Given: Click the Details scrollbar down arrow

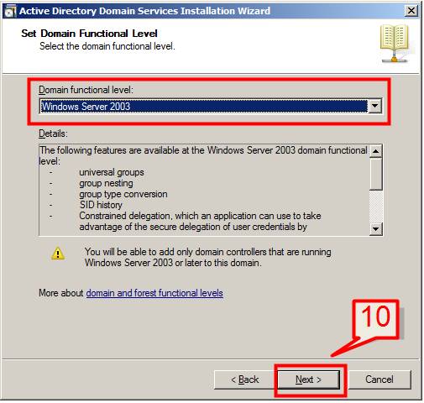Looking at the screenshot, I should pyautogui.click(x=375, y=229).
